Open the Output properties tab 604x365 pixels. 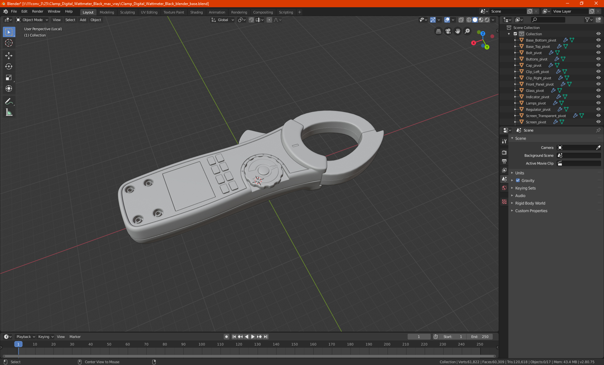[504, 161]
